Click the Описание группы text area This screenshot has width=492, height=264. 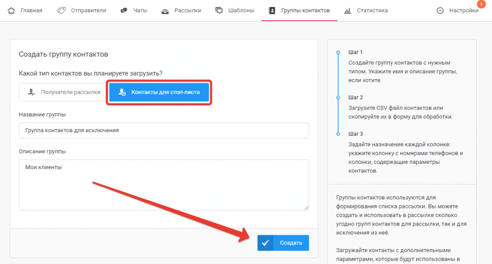pyautogui.click(x=164, y=185)
